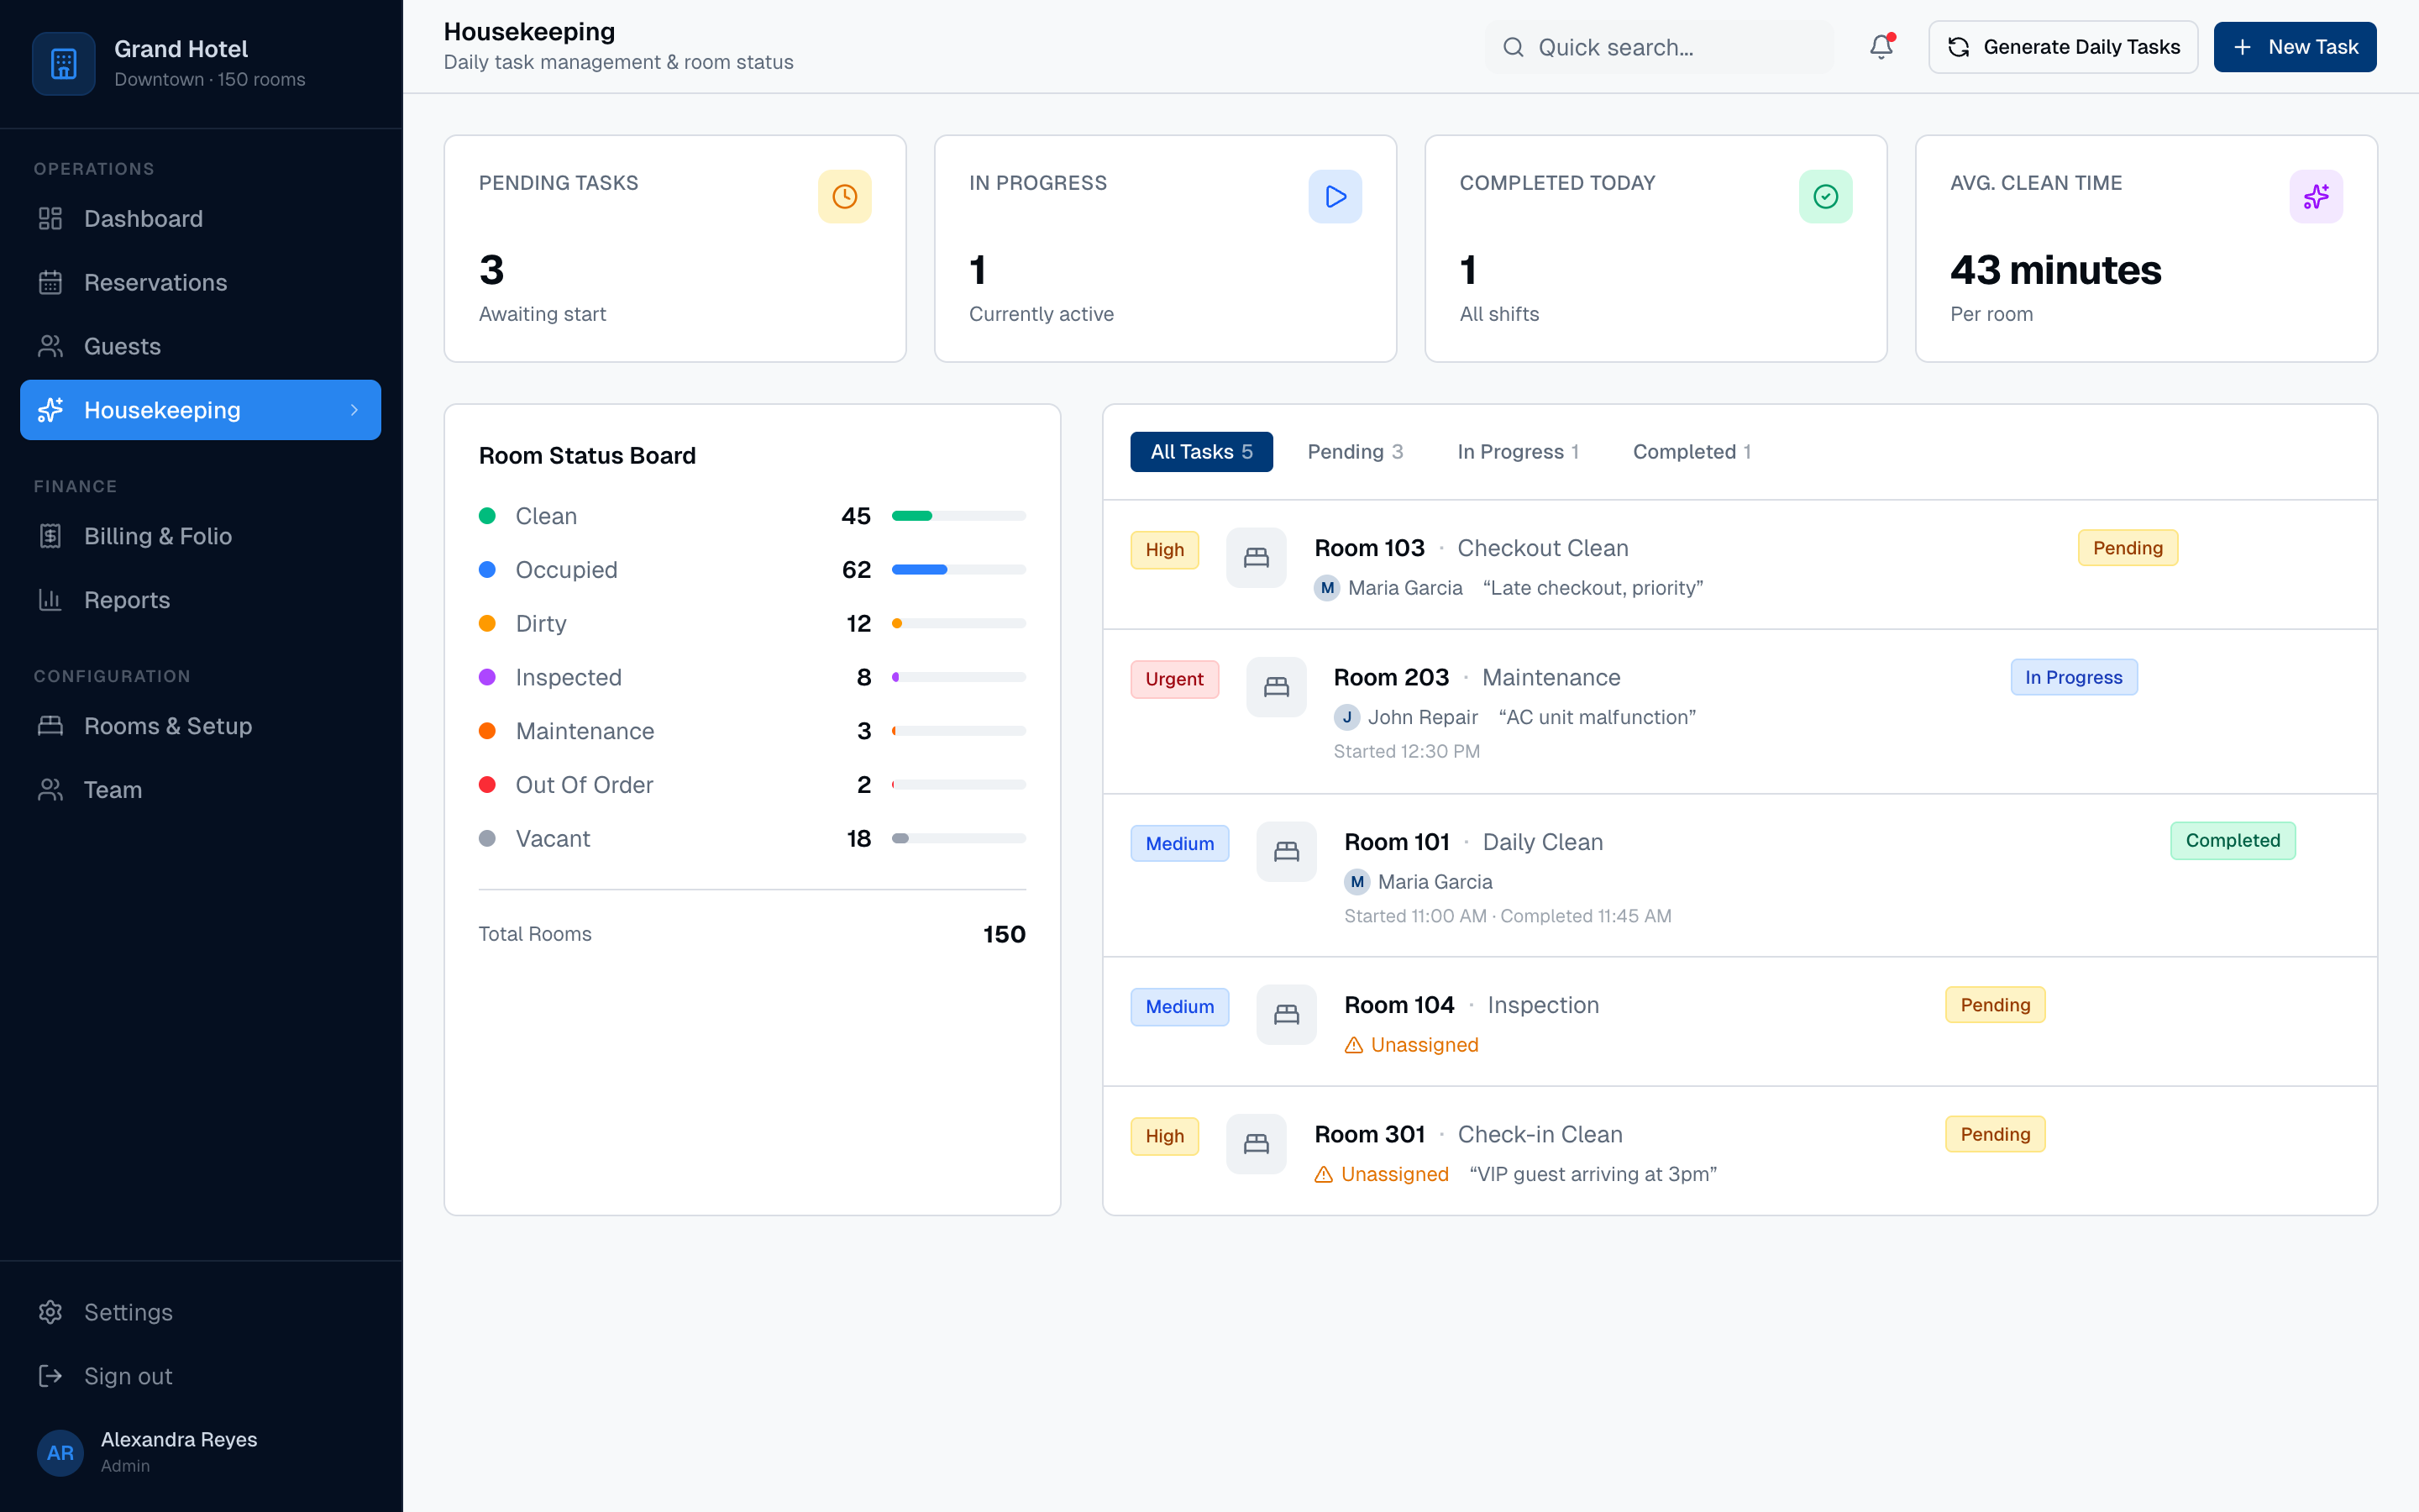Click the Dirty row label
The width and height of the screenshot is (2419, 1512).
coord(541,624)
